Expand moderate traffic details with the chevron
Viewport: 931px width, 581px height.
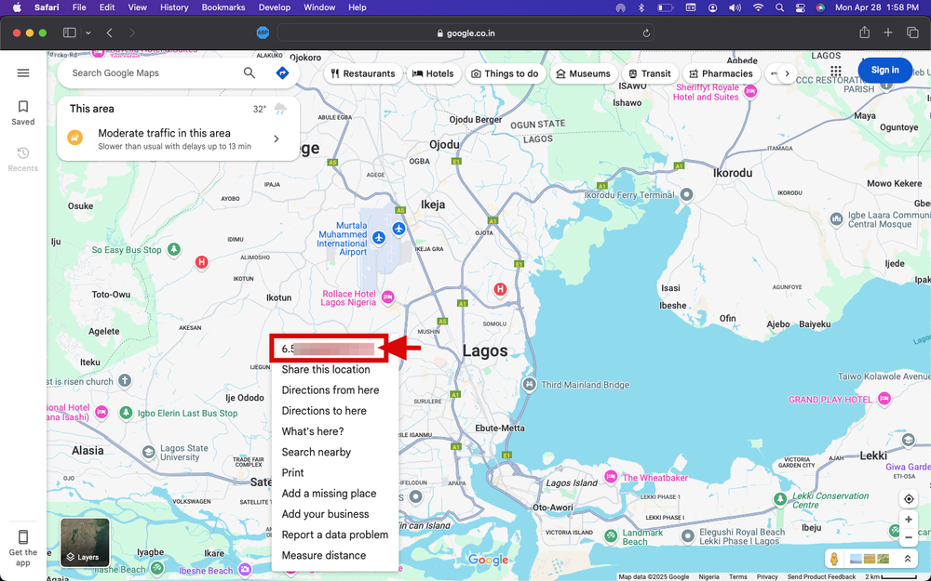coord(276,137)
